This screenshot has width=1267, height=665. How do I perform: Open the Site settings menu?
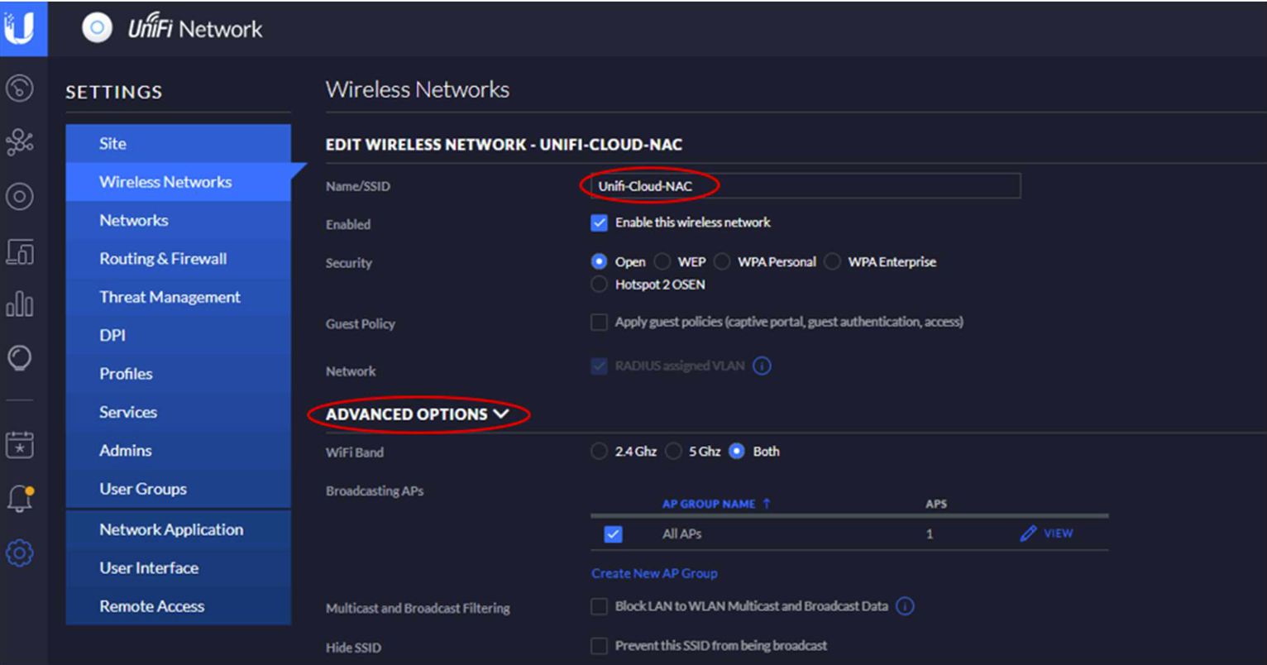pos(179,143)
